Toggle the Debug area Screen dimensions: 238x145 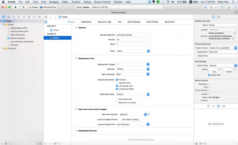pos(229,7)
